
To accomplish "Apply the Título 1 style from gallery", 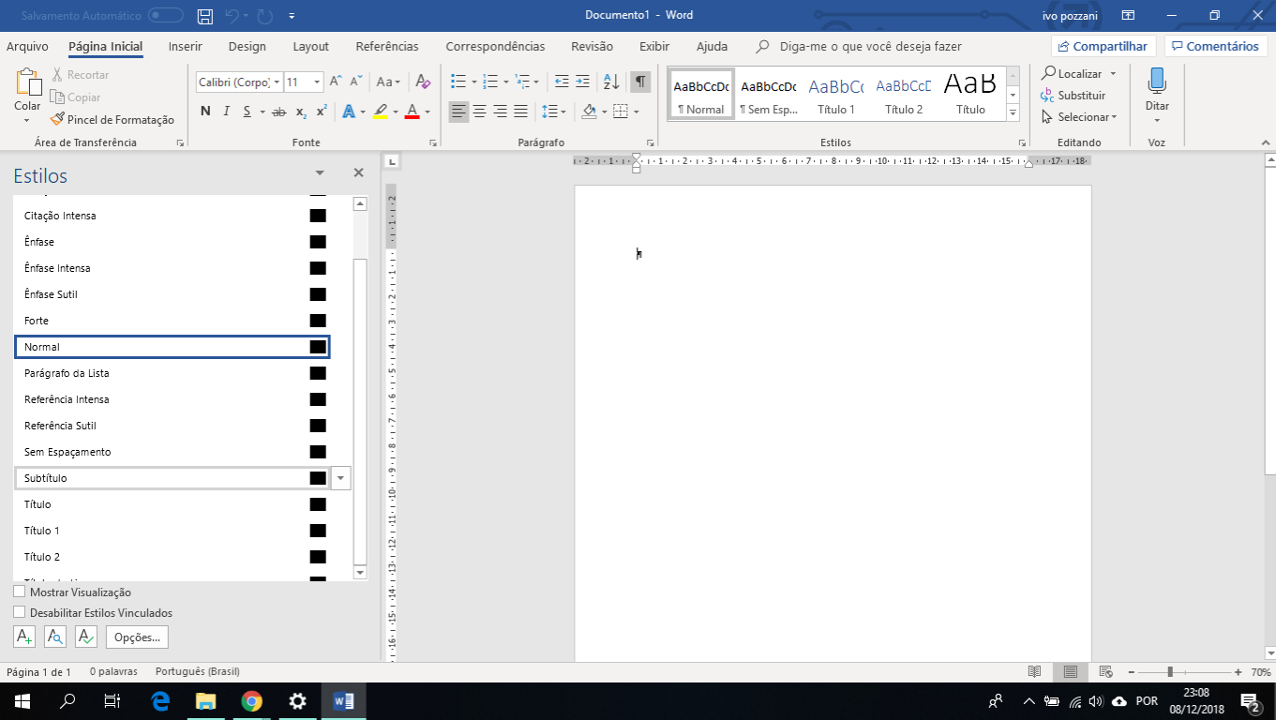I will (836, 95).
